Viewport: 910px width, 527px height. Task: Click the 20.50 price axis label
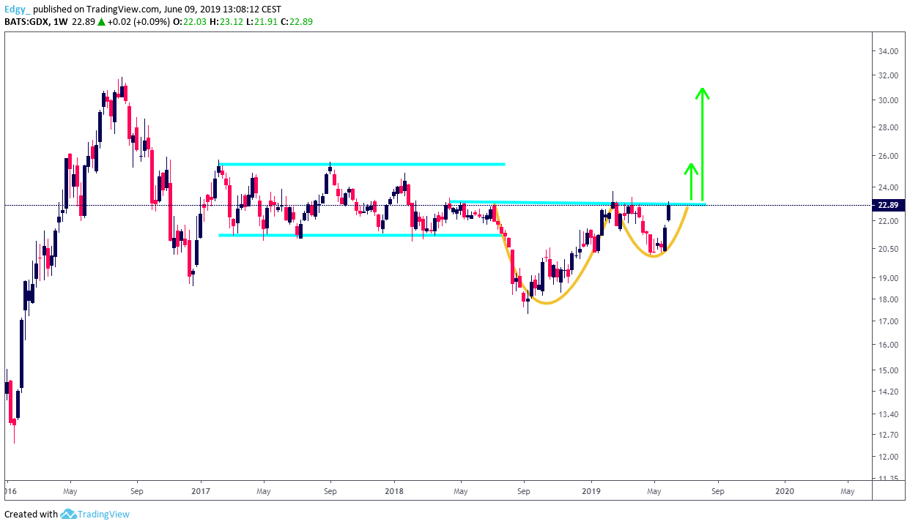coord(889,249)
